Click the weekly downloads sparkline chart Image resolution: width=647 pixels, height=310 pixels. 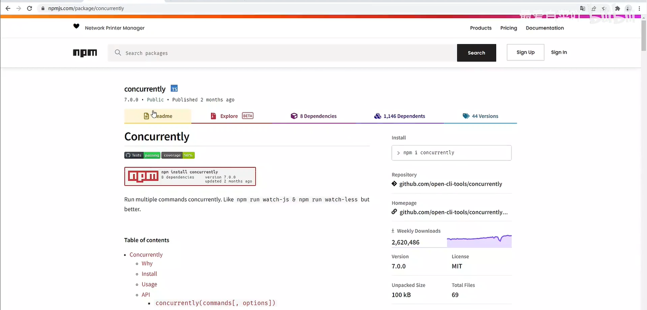(x=479, y=241)
